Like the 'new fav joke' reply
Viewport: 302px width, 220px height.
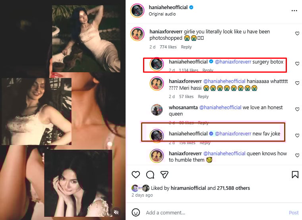click(x=297, y=135)
